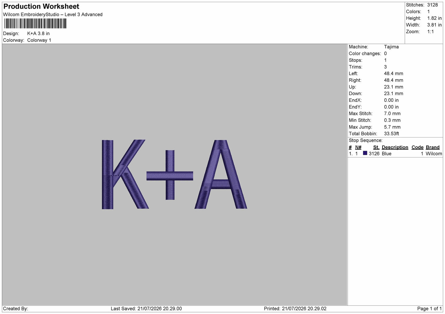Click the Height value '1.82 in'
The height and width of the screenshot is (314, 445).
pos(434,18)
